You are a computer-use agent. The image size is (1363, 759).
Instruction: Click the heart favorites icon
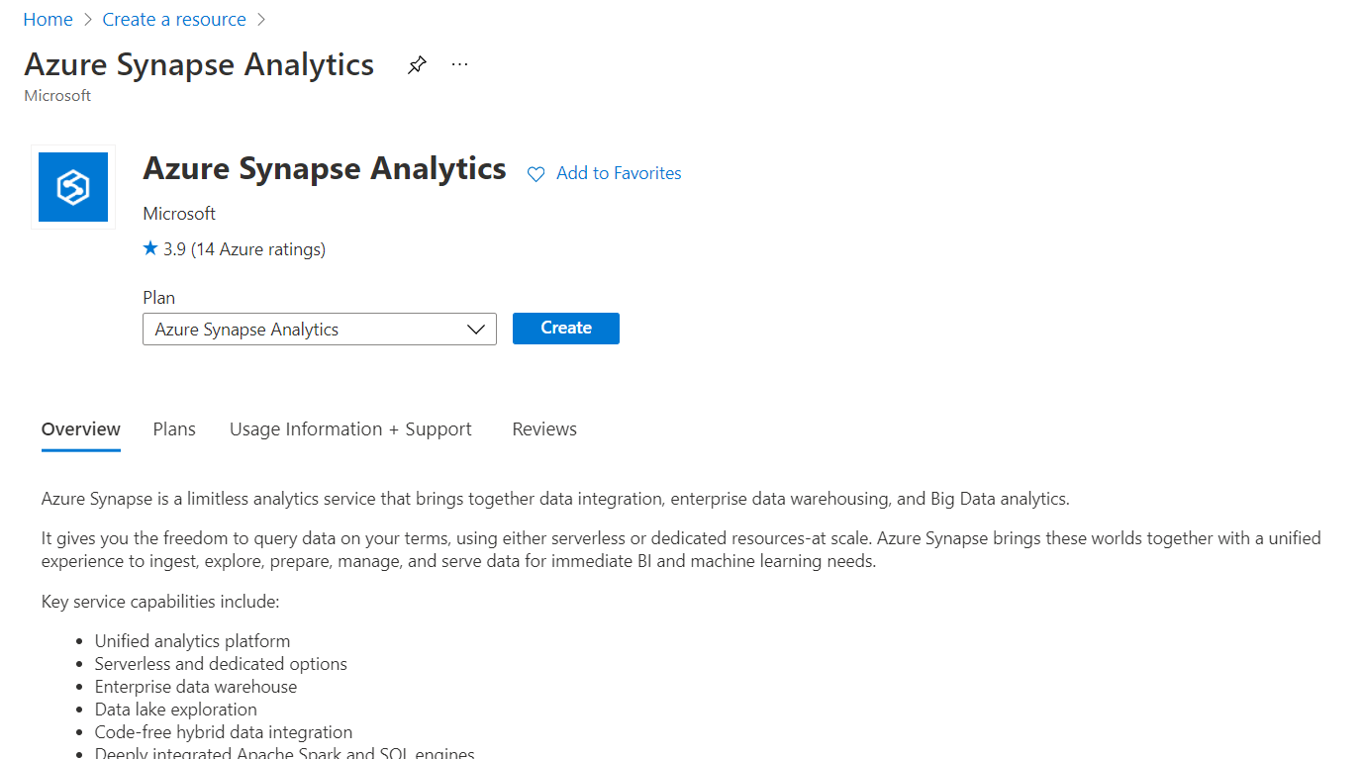pos(535,174)
